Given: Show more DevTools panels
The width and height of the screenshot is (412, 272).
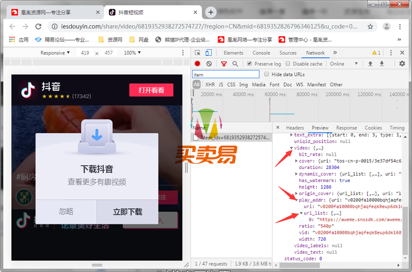Looking at the screenshot, I should tap(335, 53).
